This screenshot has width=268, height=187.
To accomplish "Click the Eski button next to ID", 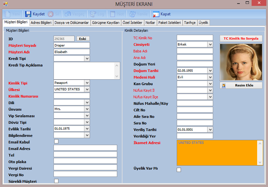I will pyautogui.click(x=83, y=39).
